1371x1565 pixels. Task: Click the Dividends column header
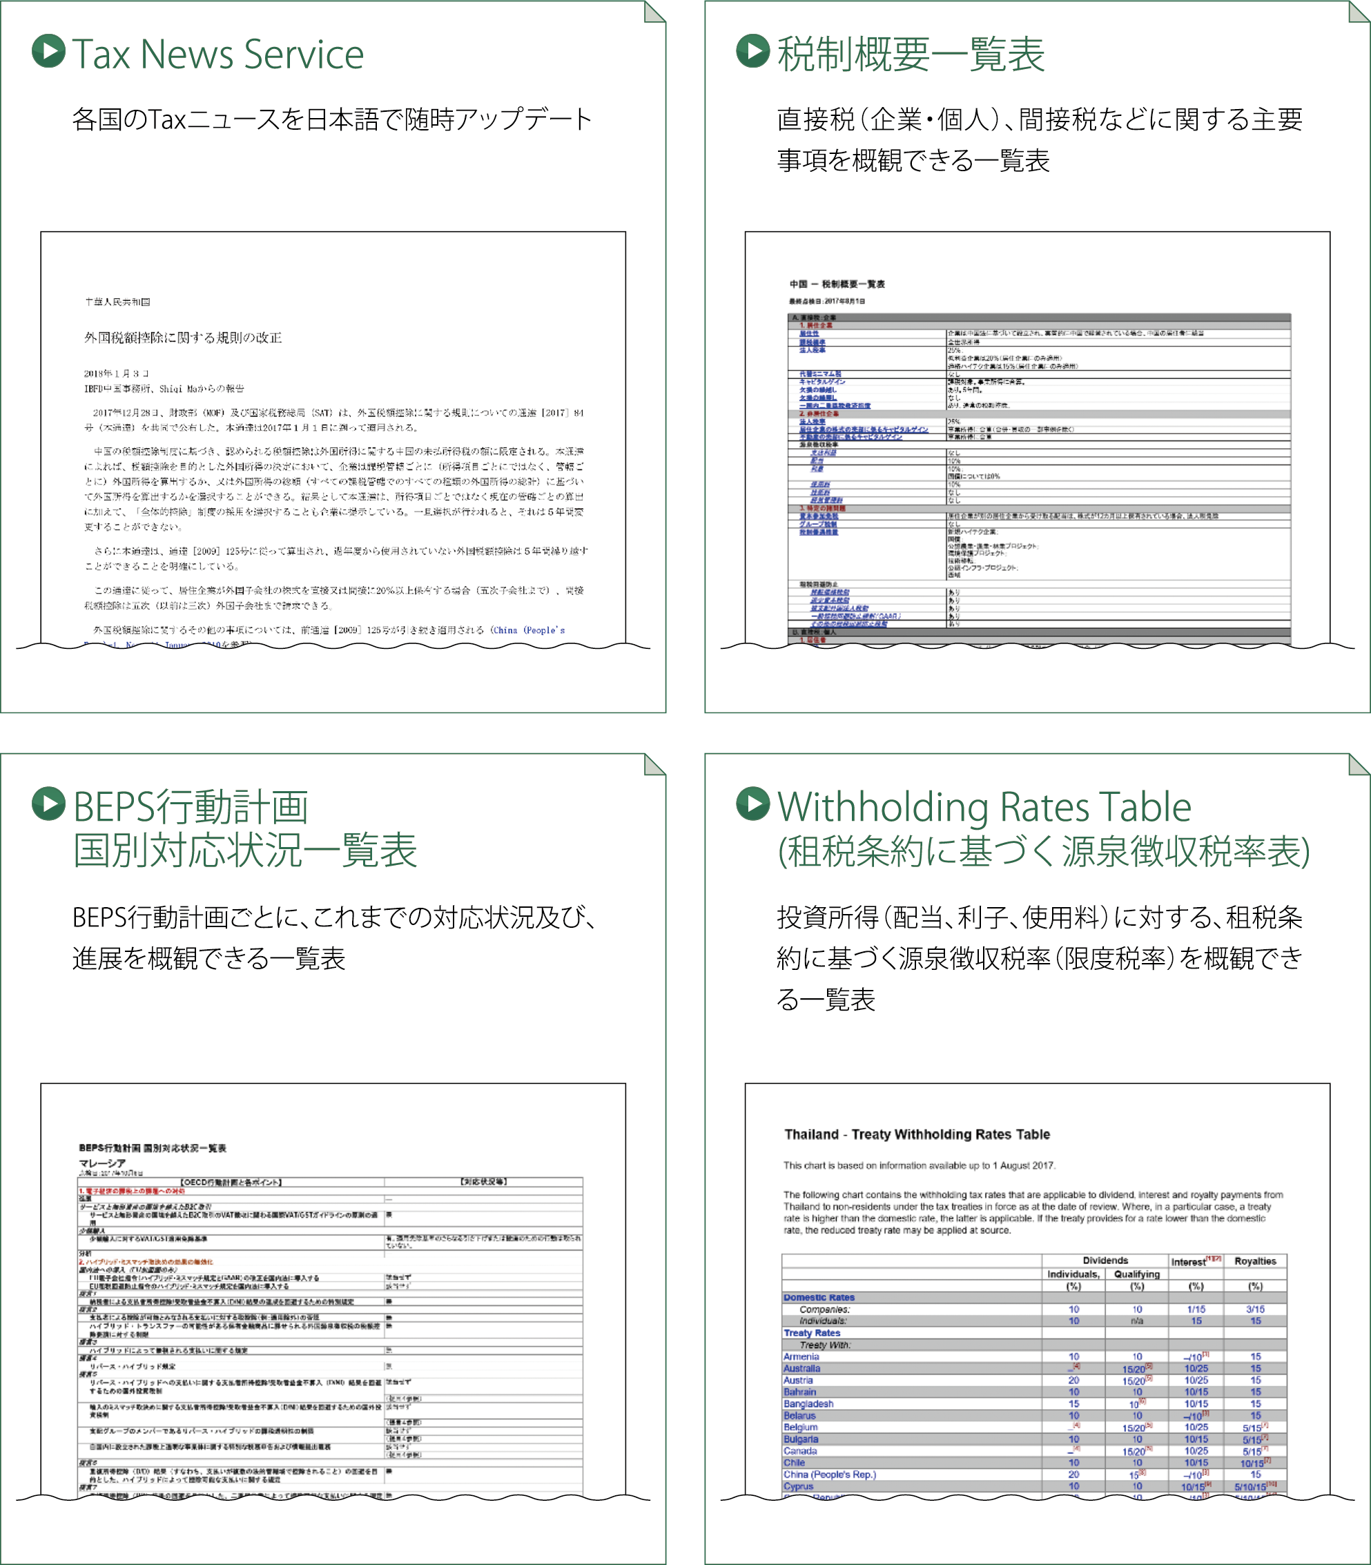click(1105, 1261)
